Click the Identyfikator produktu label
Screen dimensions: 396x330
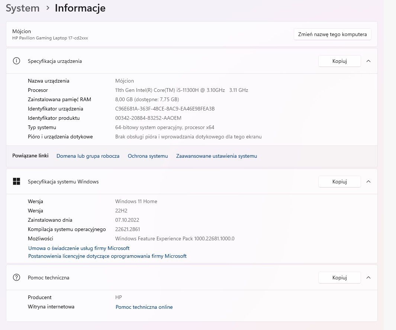pyautogui.click(x=54, y=118)
